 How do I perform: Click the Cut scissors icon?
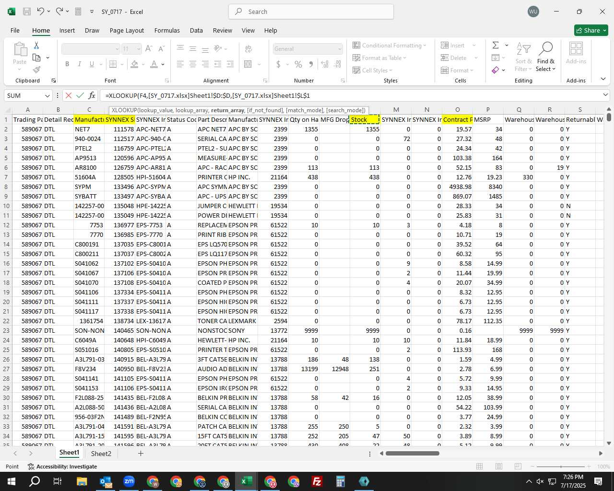[36, 45]
